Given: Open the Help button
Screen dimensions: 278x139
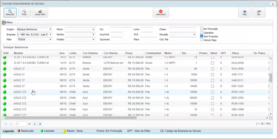Looking at the screenshot, I should tap(245, 13).
